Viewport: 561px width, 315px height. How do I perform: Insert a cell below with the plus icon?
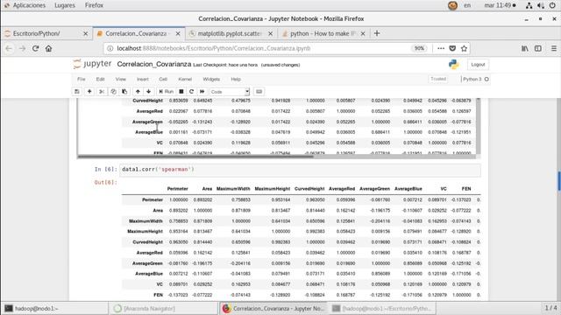tap(89, 92)
